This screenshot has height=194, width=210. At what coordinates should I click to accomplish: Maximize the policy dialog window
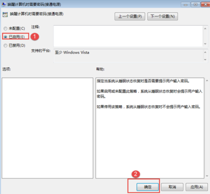195,5
